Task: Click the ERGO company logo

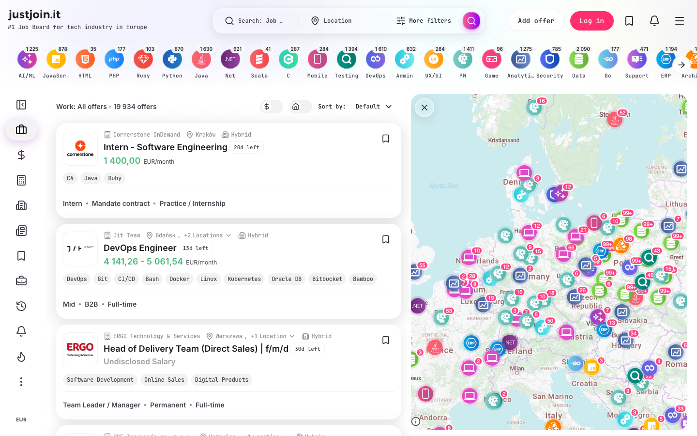Action: (80, 350)
